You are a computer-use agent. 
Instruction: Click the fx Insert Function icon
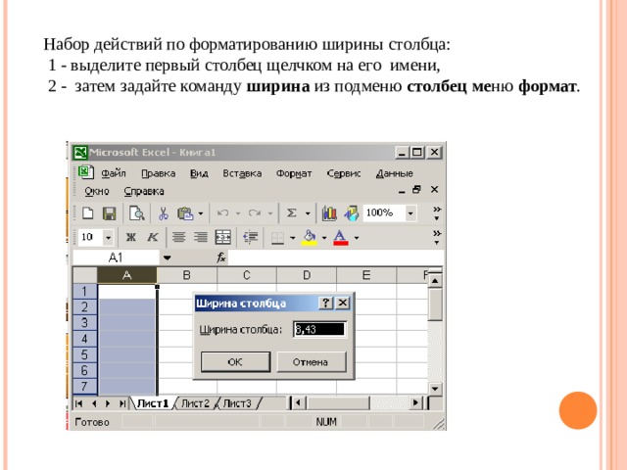[x=221, y=258]
